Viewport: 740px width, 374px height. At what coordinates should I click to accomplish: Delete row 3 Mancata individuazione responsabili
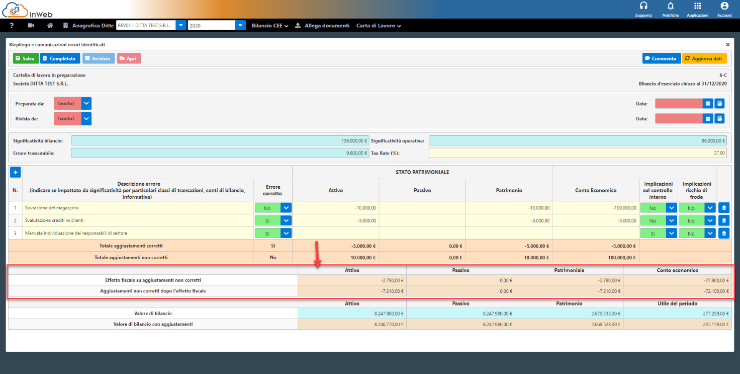(x=723, y=233)
